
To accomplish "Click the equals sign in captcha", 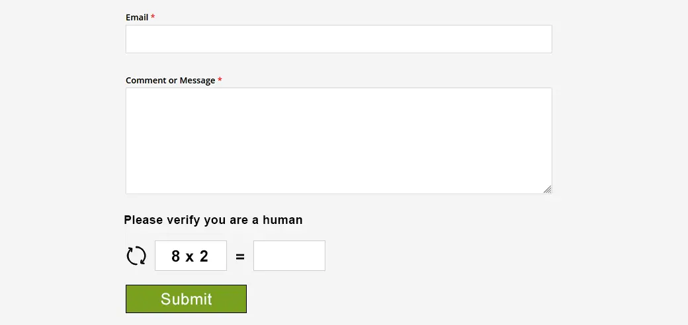I will (240, 257).
